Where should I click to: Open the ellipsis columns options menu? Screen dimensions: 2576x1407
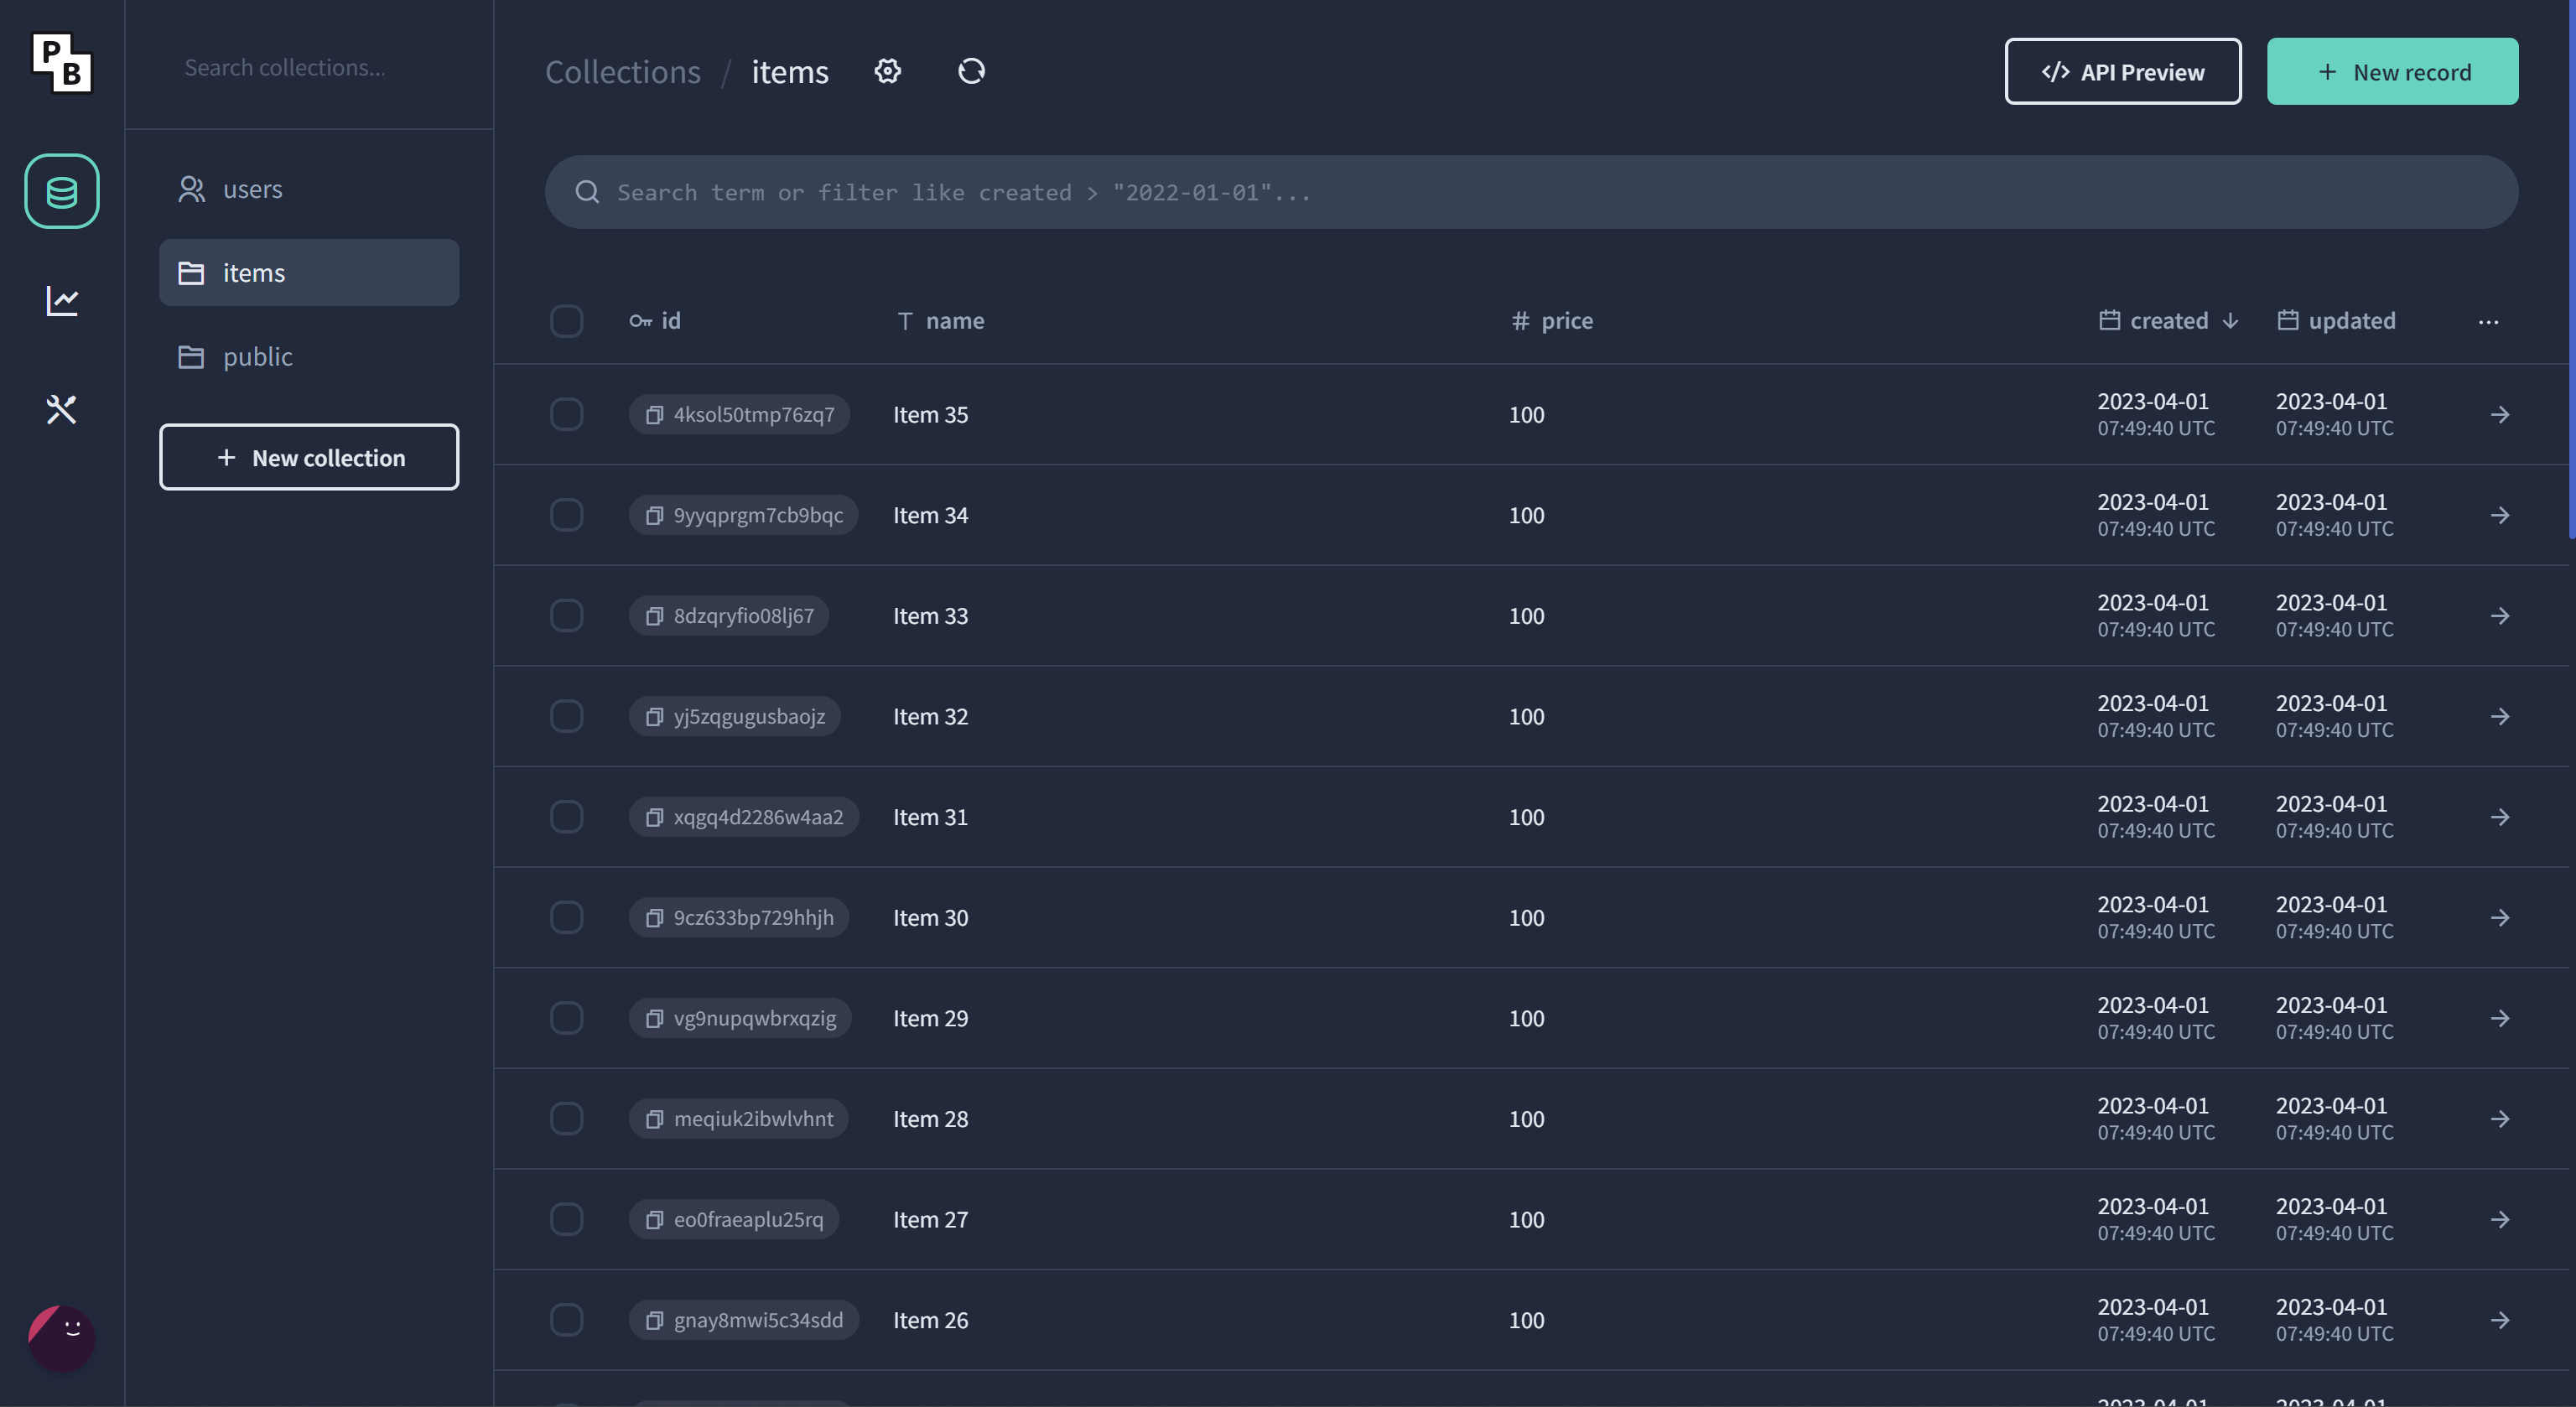tap(2489, 321)
